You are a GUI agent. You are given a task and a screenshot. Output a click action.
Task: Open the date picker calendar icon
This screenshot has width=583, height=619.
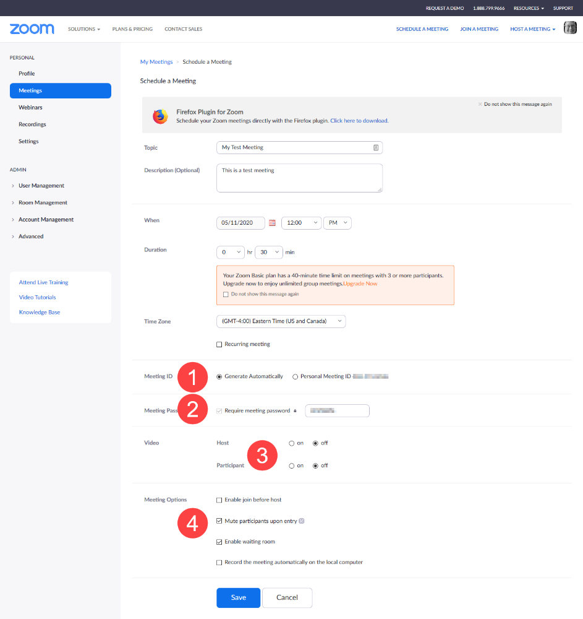coord(272,223)
